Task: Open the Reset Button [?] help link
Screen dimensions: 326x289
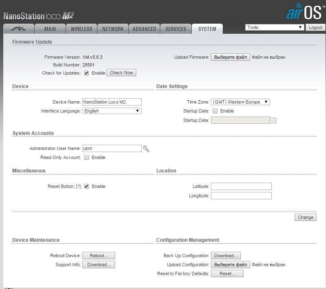Action: (x=78, y=186)
